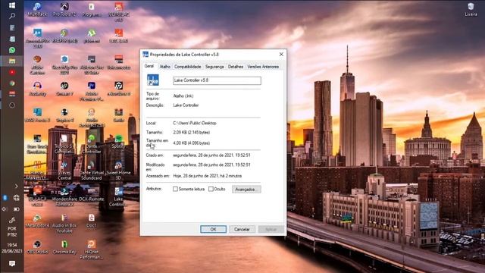This screenshot has height=273, width=485.
Task: Open the Chroma Key desktop icon
Action: pyautogui.click(x=64, y=247)
